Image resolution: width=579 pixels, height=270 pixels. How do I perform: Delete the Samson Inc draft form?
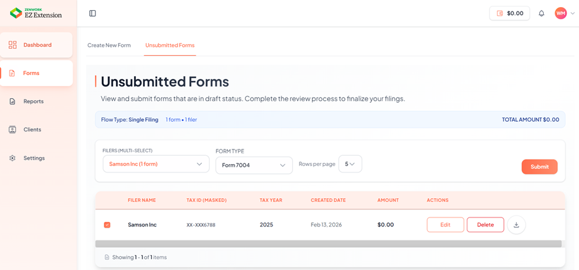tap(485, 225)
